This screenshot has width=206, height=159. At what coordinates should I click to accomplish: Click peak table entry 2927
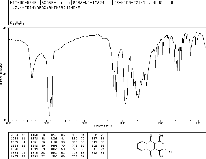click(x=14, y=142)
